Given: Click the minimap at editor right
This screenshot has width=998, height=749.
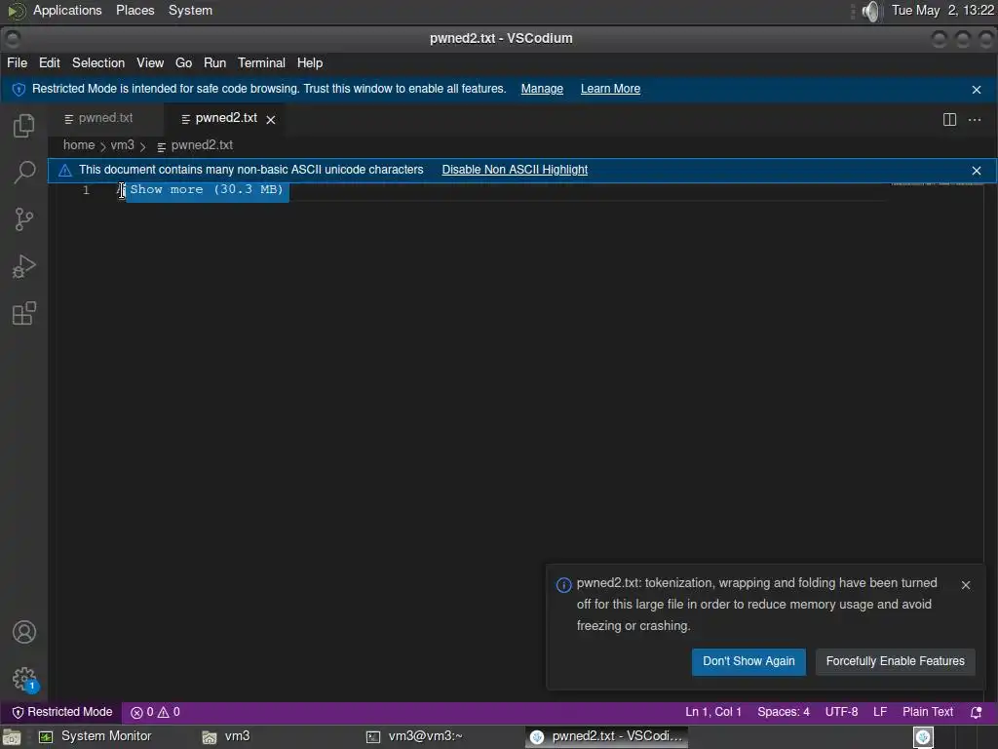Looking at the screenshot, I should 937,184.
